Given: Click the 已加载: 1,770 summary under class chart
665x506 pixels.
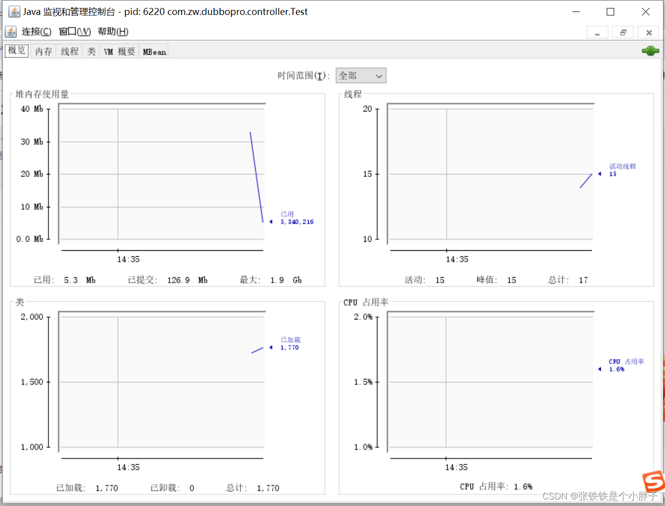Looking at the screenshot, I should [x=87, y=488].
